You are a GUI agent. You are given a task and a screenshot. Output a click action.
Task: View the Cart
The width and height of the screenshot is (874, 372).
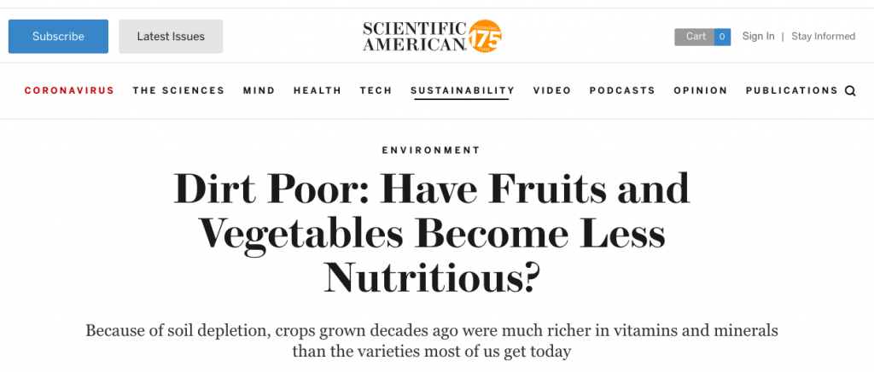[695, 37]
